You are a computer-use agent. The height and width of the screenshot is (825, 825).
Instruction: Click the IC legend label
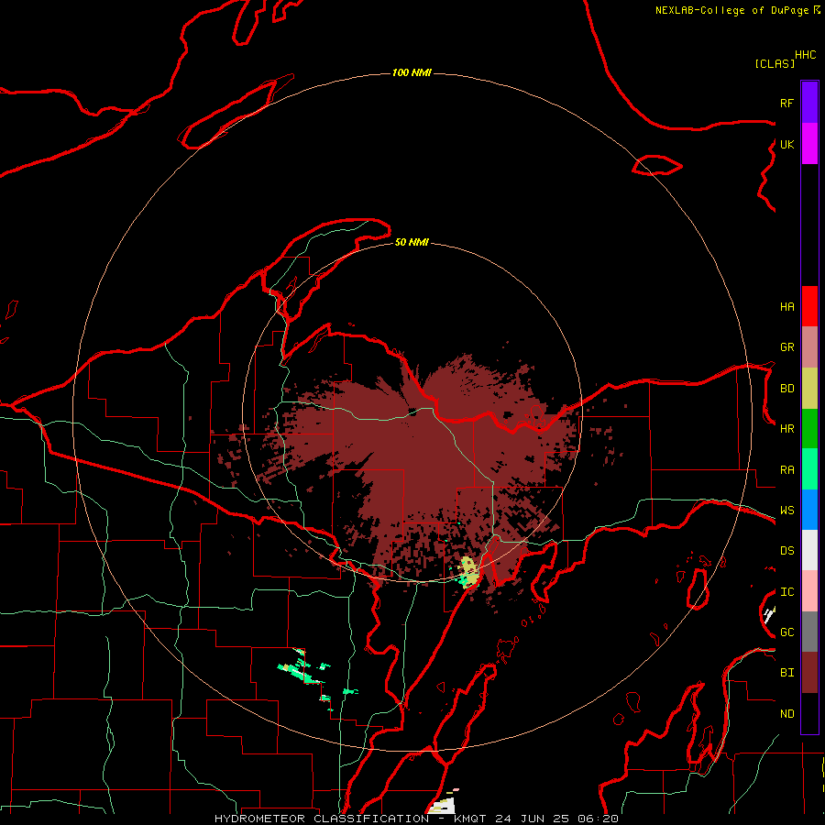tap(786, 592)
